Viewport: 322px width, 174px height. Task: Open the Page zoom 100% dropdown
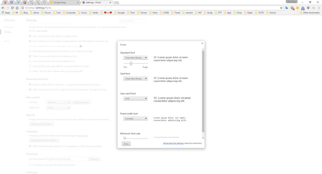tap(58, 107)
